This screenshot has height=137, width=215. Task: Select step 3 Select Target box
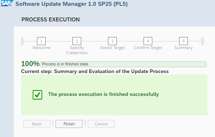point(112,41)
